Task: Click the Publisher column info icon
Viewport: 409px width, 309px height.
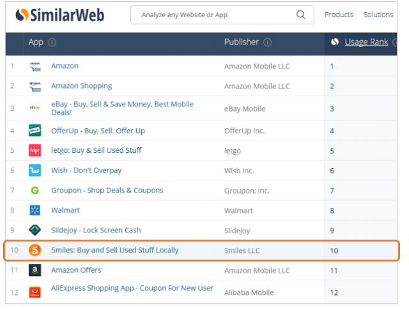Action: 267,43
